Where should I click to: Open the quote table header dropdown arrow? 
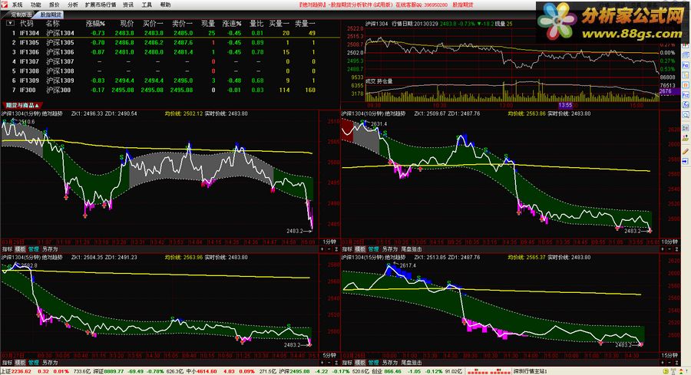pos(10,23)
